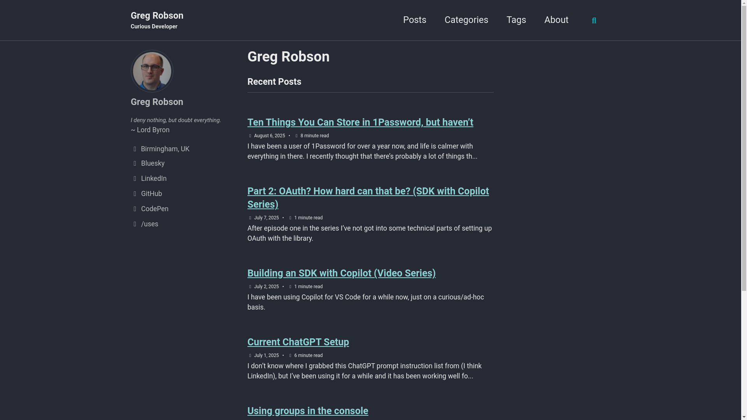
Task: Open Building an SDK with Copilot post
Action: (342, 273)
